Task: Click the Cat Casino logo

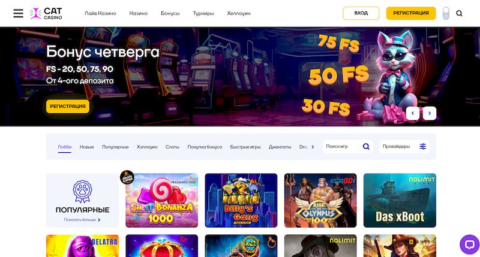Action: pyautogui.click(x=46, y=13)
